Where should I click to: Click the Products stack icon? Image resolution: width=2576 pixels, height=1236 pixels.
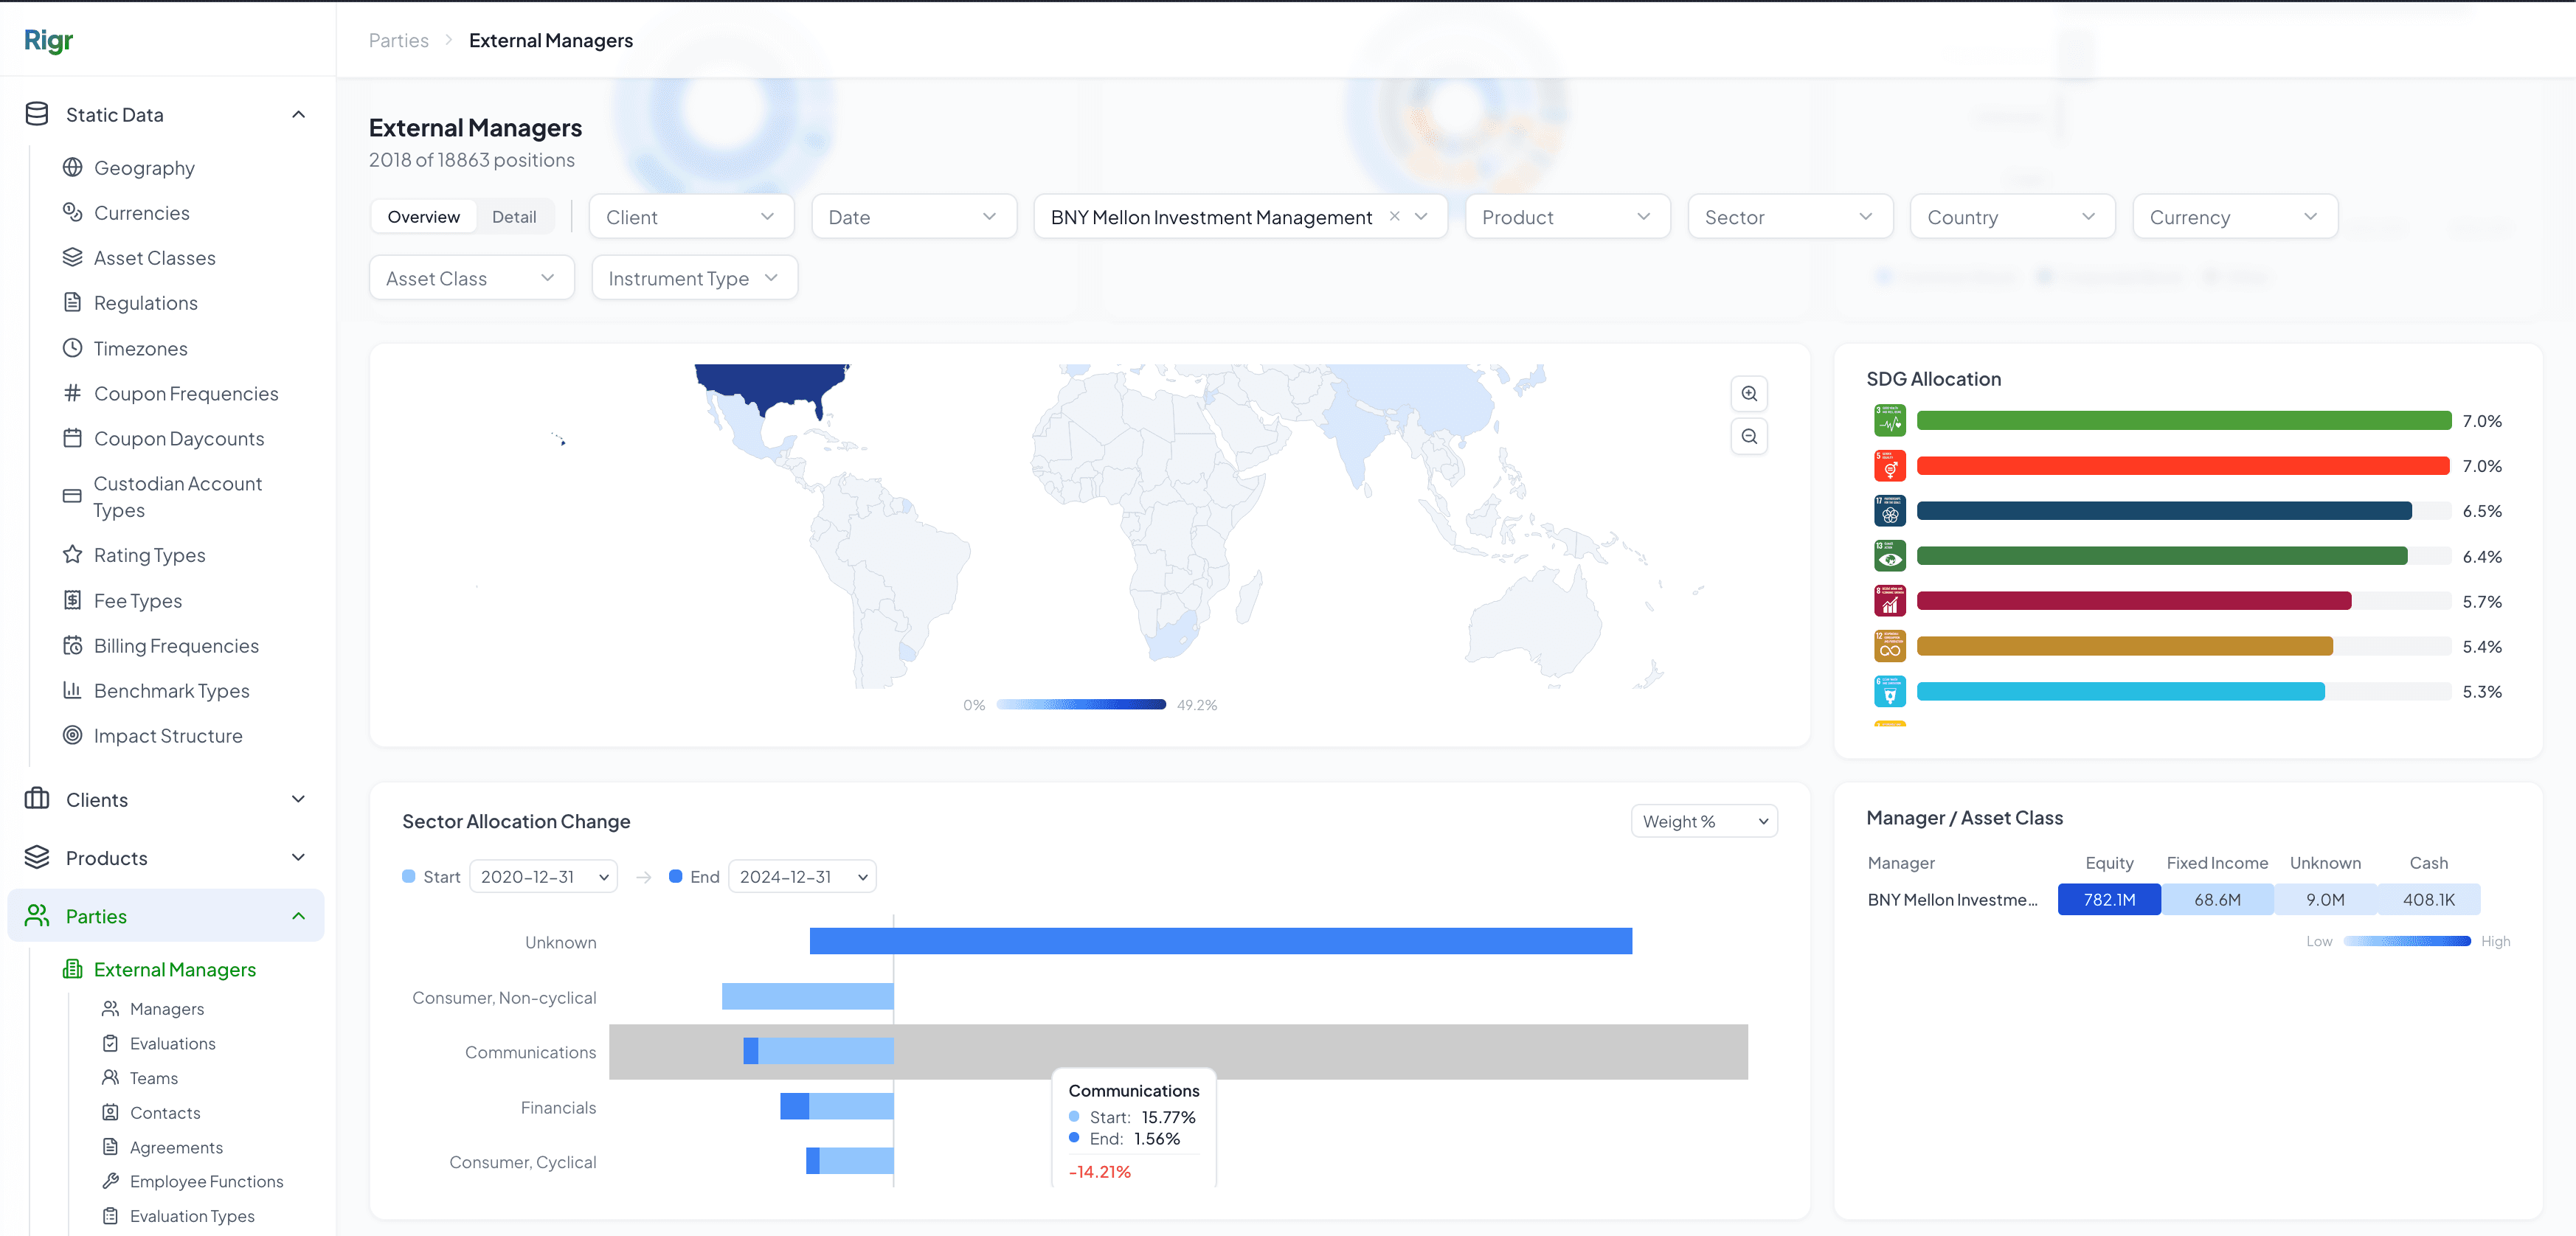pyautogui.click(x=37, y=857)
